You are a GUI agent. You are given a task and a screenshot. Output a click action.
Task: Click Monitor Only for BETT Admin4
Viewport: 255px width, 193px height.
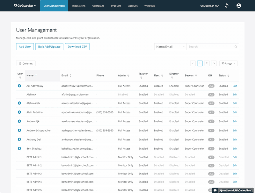[x=126, y=182]
